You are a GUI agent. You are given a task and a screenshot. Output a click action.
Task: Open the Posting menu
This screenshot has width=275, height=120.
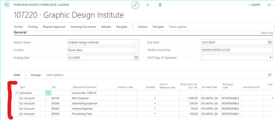tap(33, 27)
